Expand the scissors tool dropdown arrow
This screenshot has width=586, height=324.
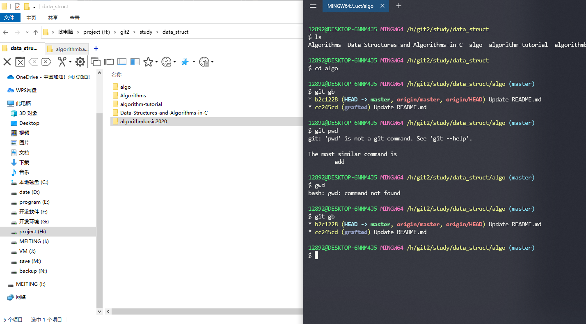(70, 62)
